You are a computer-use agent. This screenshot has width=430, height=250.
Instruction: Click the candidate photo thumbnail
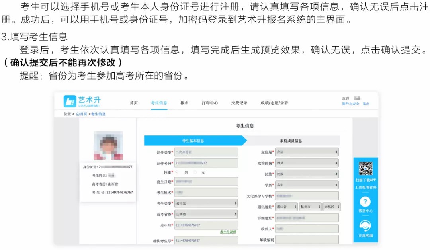coord(108,145)
